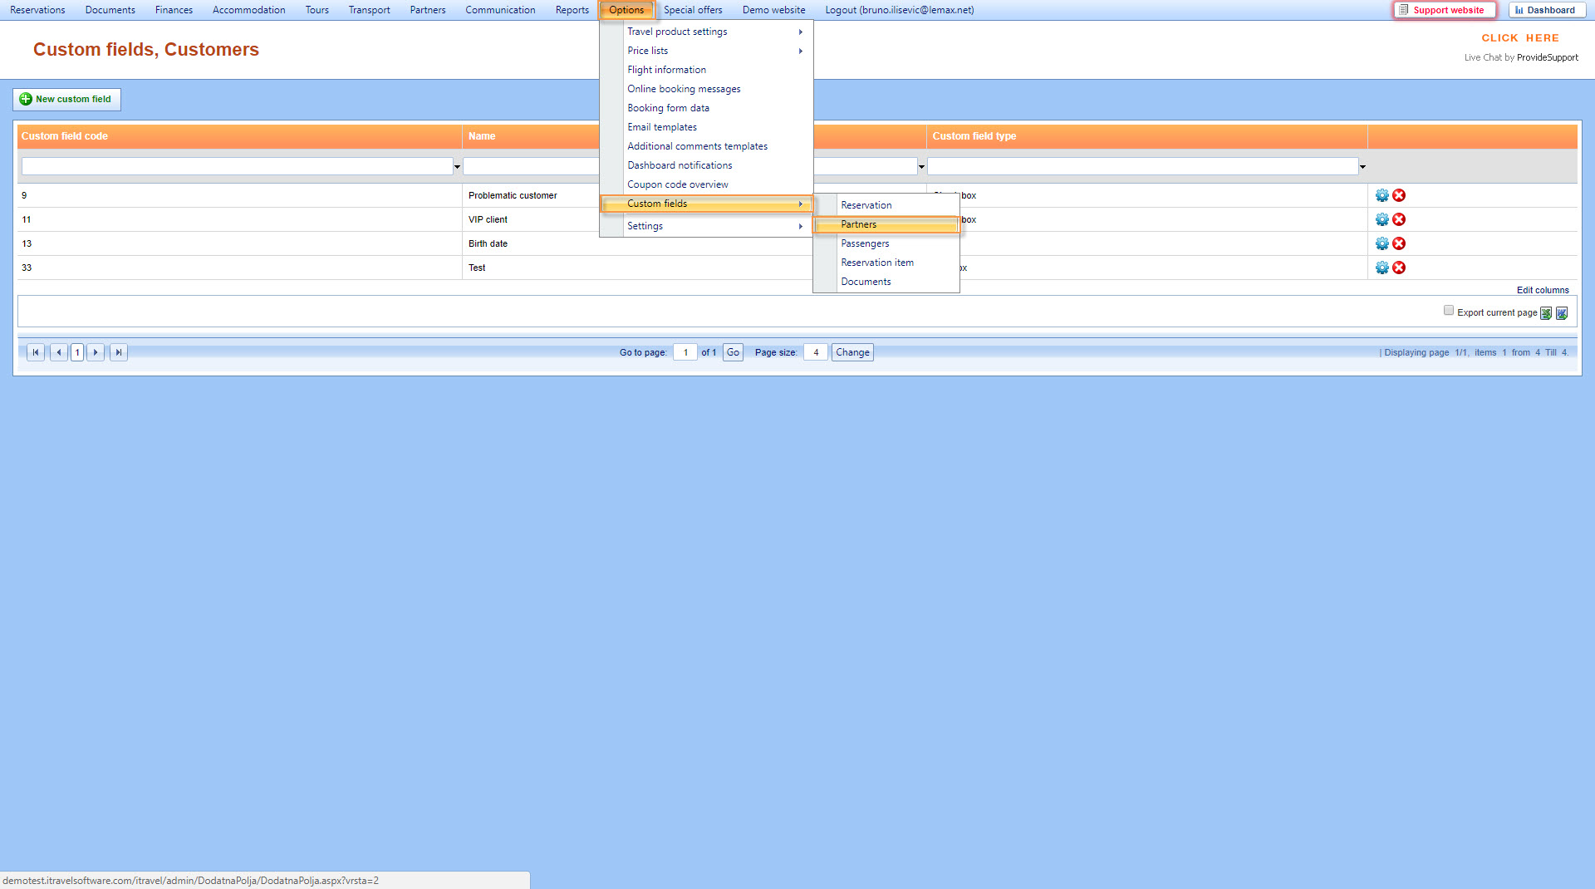This screenshot has height=889, width=1595.
Task: Open the Support website button
Action: click(1445, 10)
